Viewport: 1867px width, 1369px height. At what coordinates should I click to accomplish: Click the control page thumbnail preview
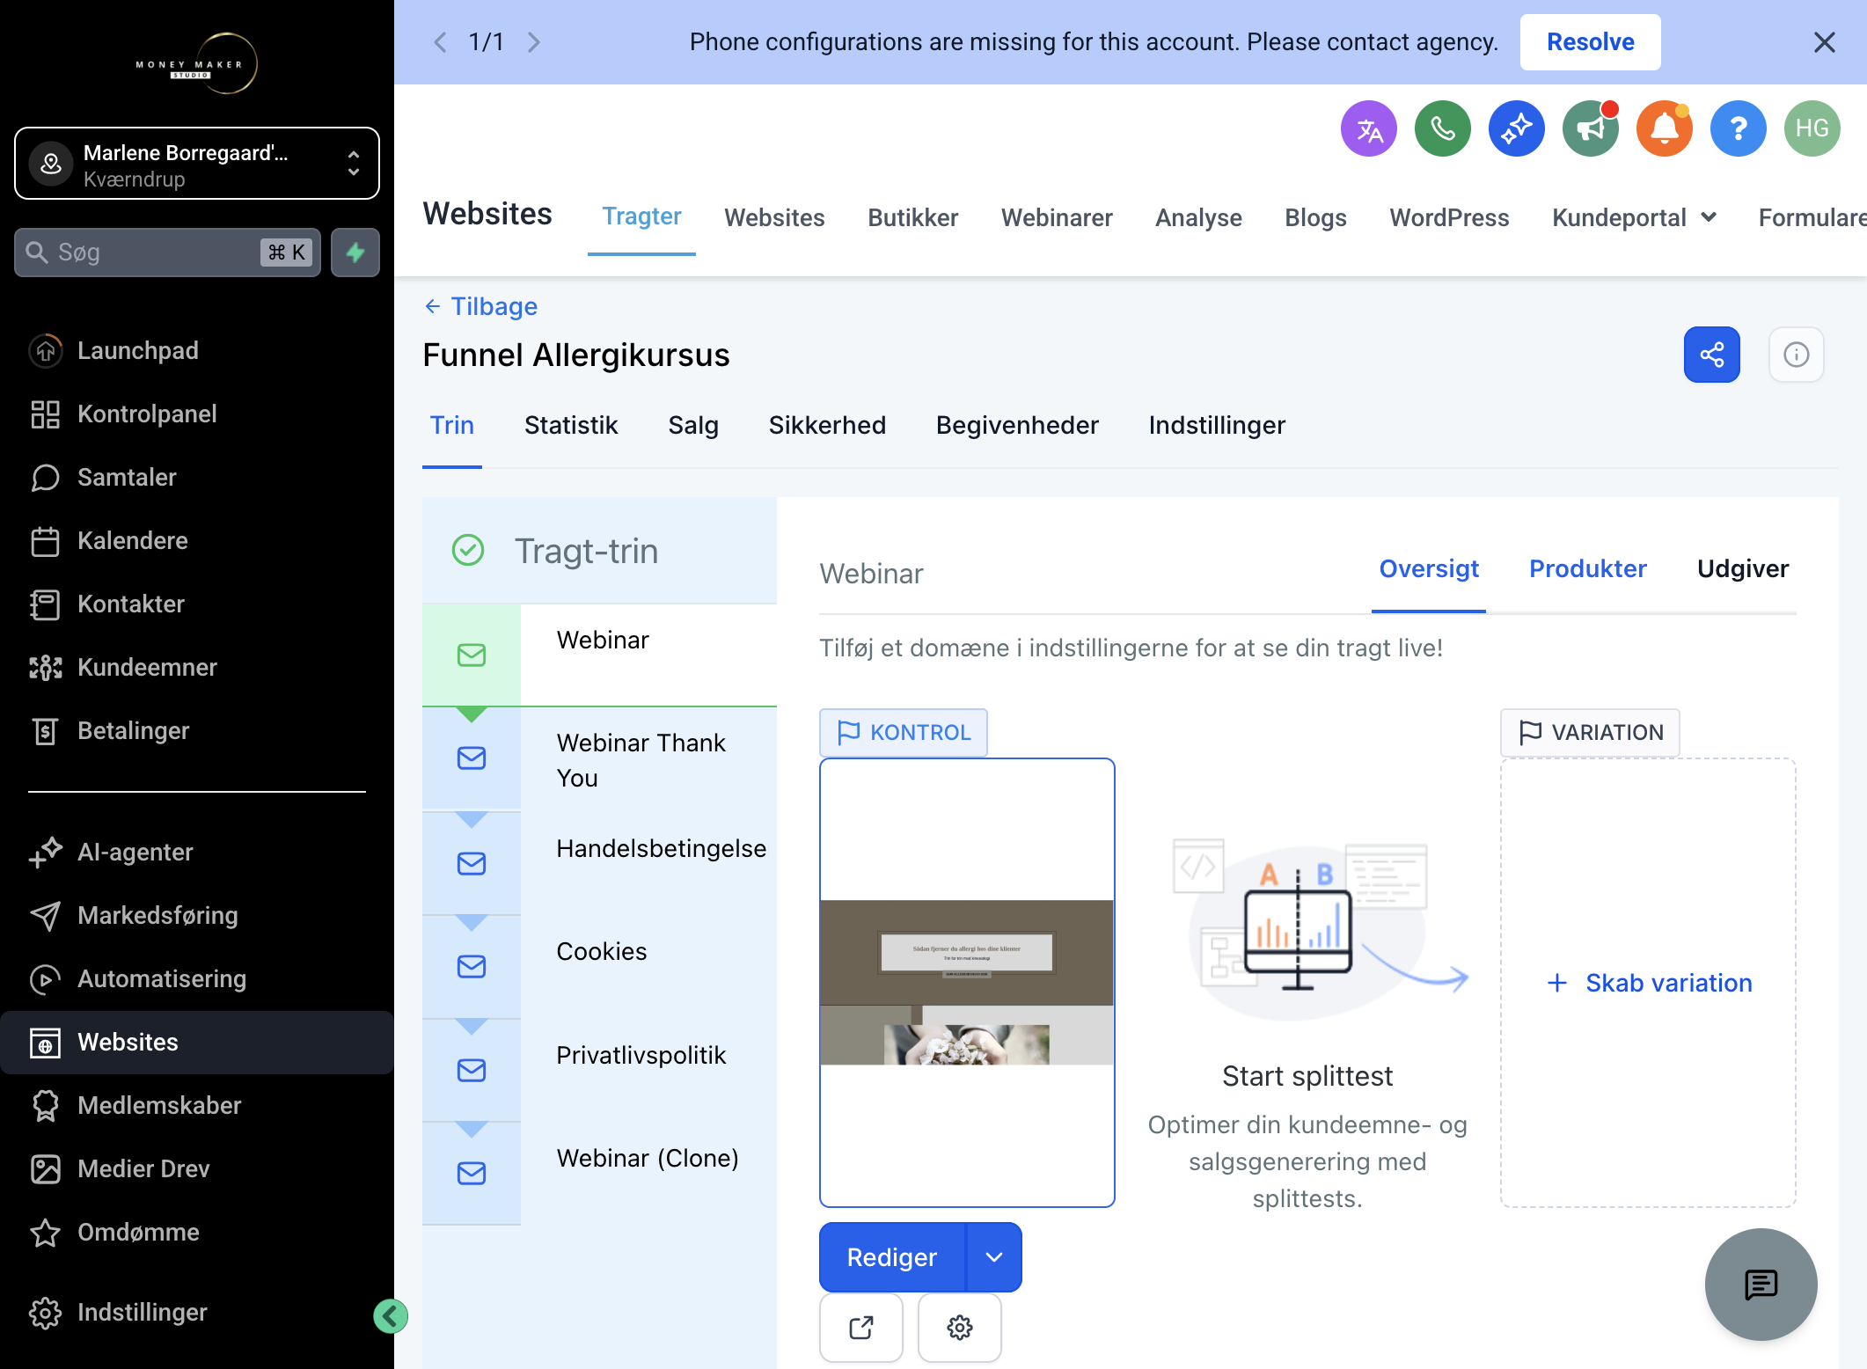[x=967, y=983]
